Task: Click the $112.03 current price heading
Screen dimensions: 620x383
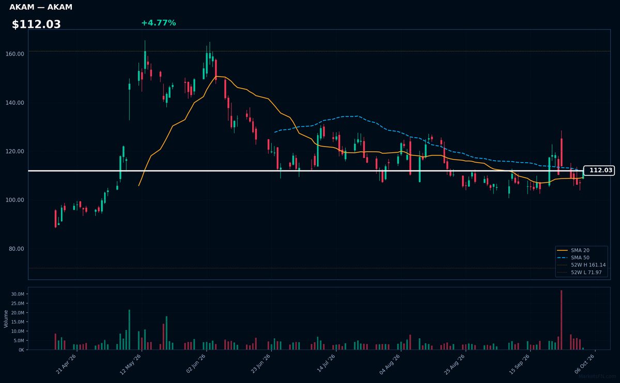Action: click(x=36, y=24)
